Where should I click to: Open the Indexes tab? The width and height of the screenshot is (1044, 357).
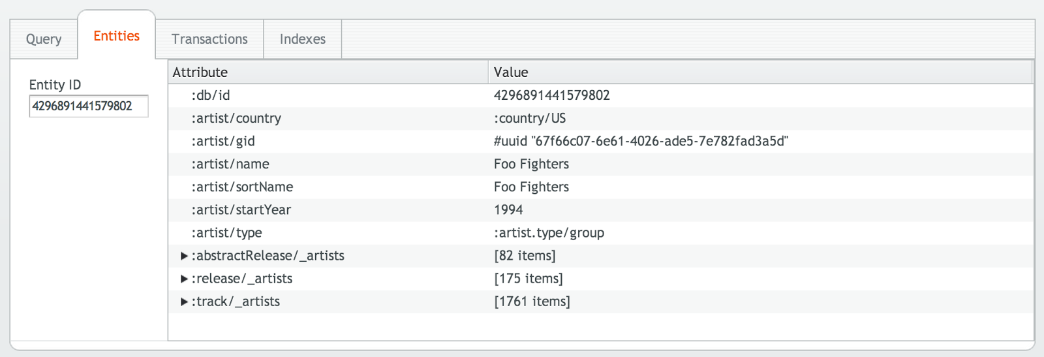pyautogui.click(x=303, y=39)
